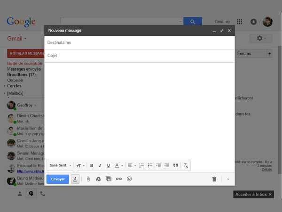Open the text size dropdown
Screen dimensions: 282x212
(80, 165)
